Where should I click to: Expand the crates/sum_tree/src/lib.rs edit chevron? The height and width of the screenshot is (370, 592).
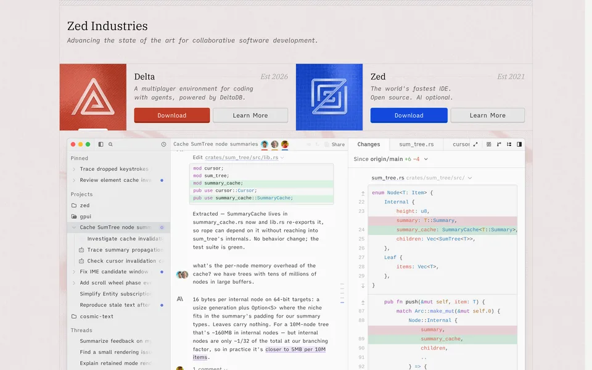pos(282,157)
